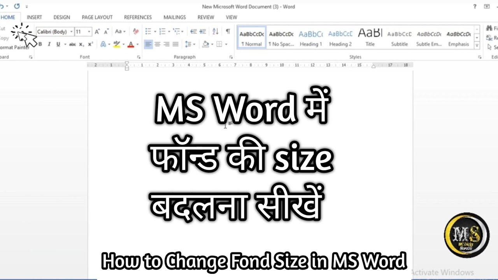Click the Increase Indent icon
Screen dimensions: 498x280
202,31
